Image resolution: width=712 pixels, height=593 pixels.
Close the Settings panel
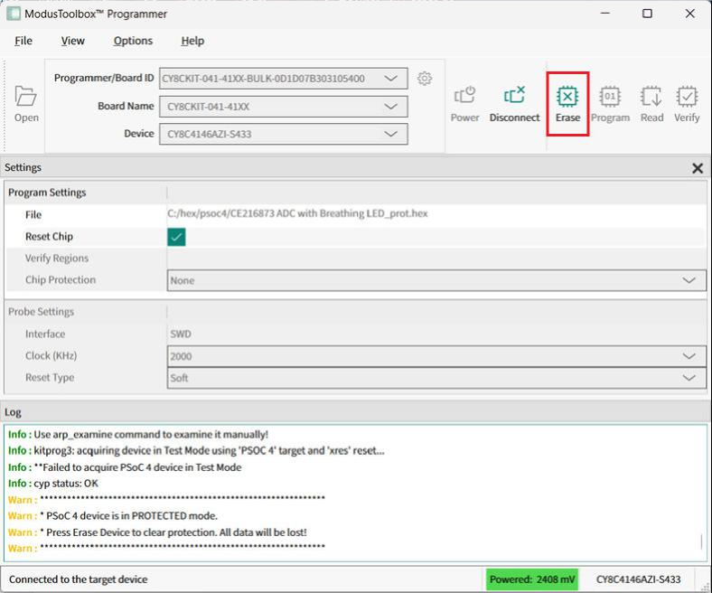pos(698,168)
